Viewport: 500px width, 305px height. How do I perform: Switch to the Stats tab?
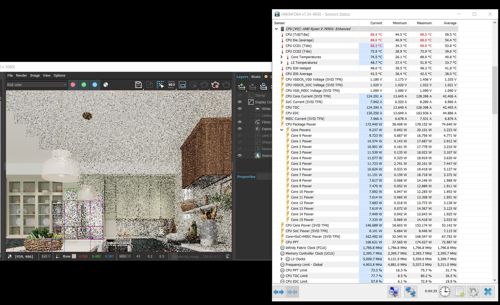point(255,77)
